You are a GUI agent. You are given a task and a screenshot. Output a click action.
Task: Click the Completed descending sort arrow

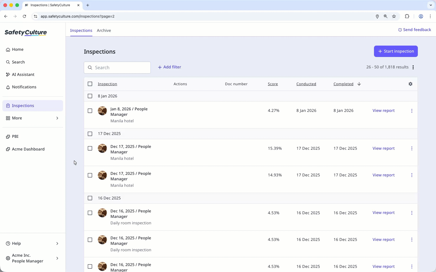tap(359, 84)
